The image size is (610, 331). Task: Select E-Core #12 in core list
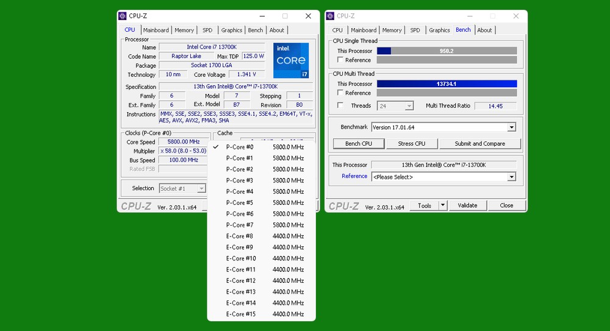pyautogui.click(x=261, y=281)
